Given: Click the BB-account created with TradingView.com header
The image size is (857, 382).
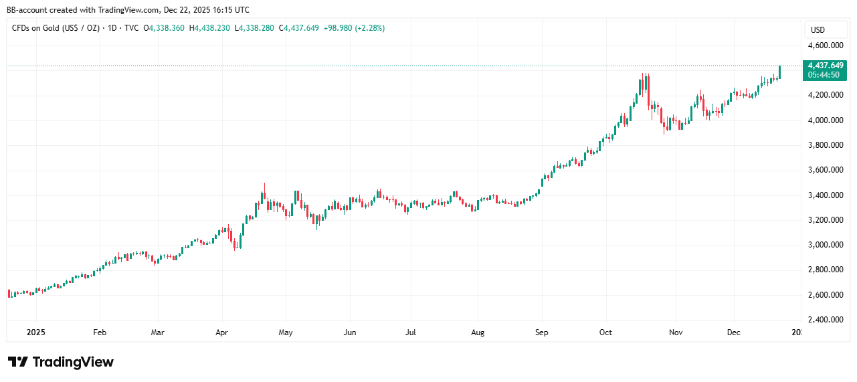Looking at the screenshot, I should coord(128,10).
